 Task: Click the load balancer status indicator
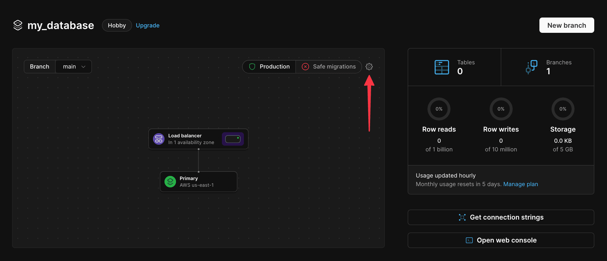click(x=233, y=139)
